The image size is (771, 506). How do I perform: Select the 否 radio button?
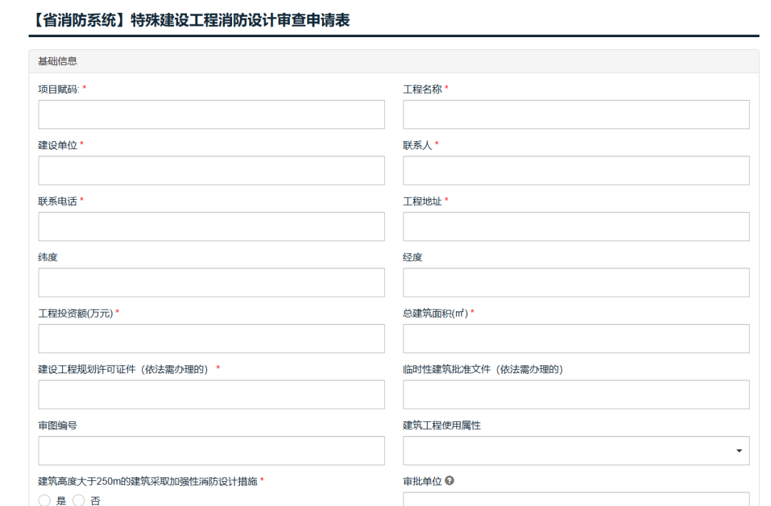point(79,500)
